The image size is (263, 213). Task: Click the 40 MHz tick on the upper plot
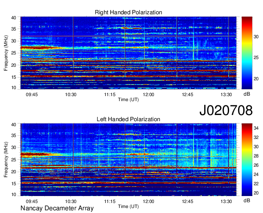[14, 18]
